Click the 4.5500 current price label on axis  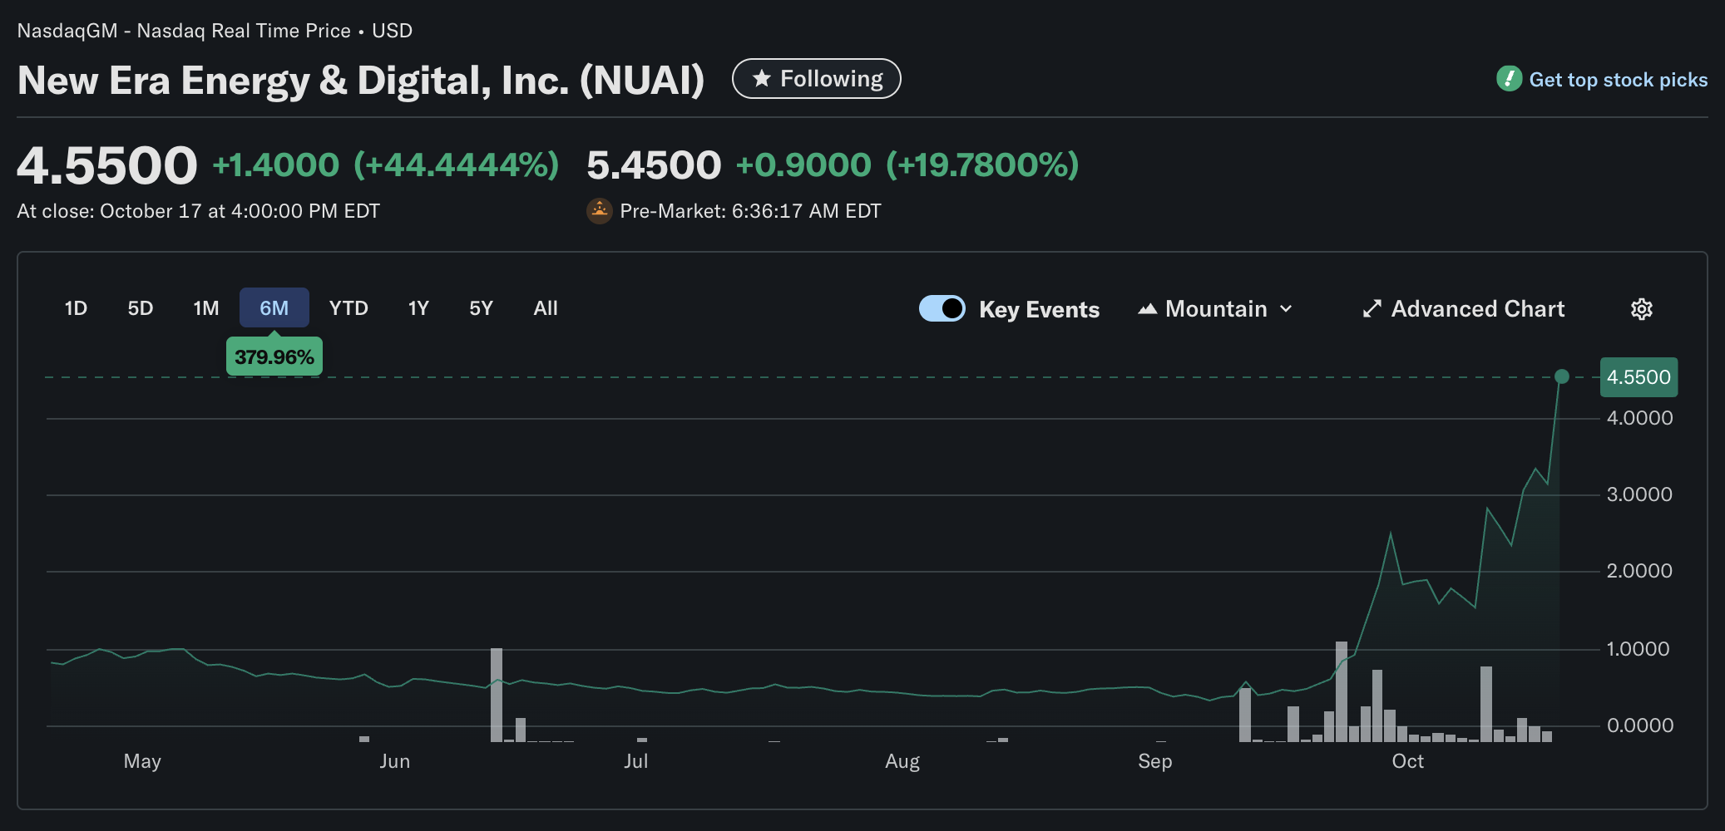1638,377
